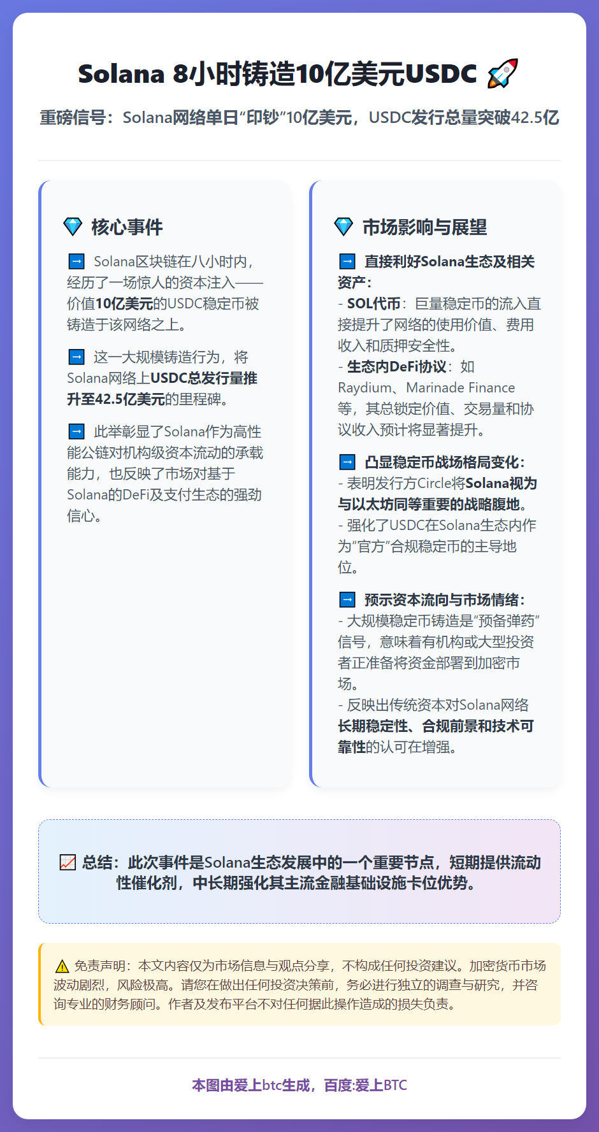Click the bold text SOL代币
Viewport: 599px width, 1132px height.
(x=373, y=304)
